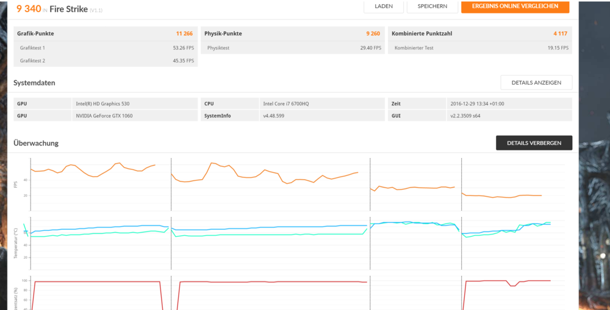The image size is (610, 310).
Task: Collapse monitoring with DETAILS VERBERGEN
Action: click(534, 143)
